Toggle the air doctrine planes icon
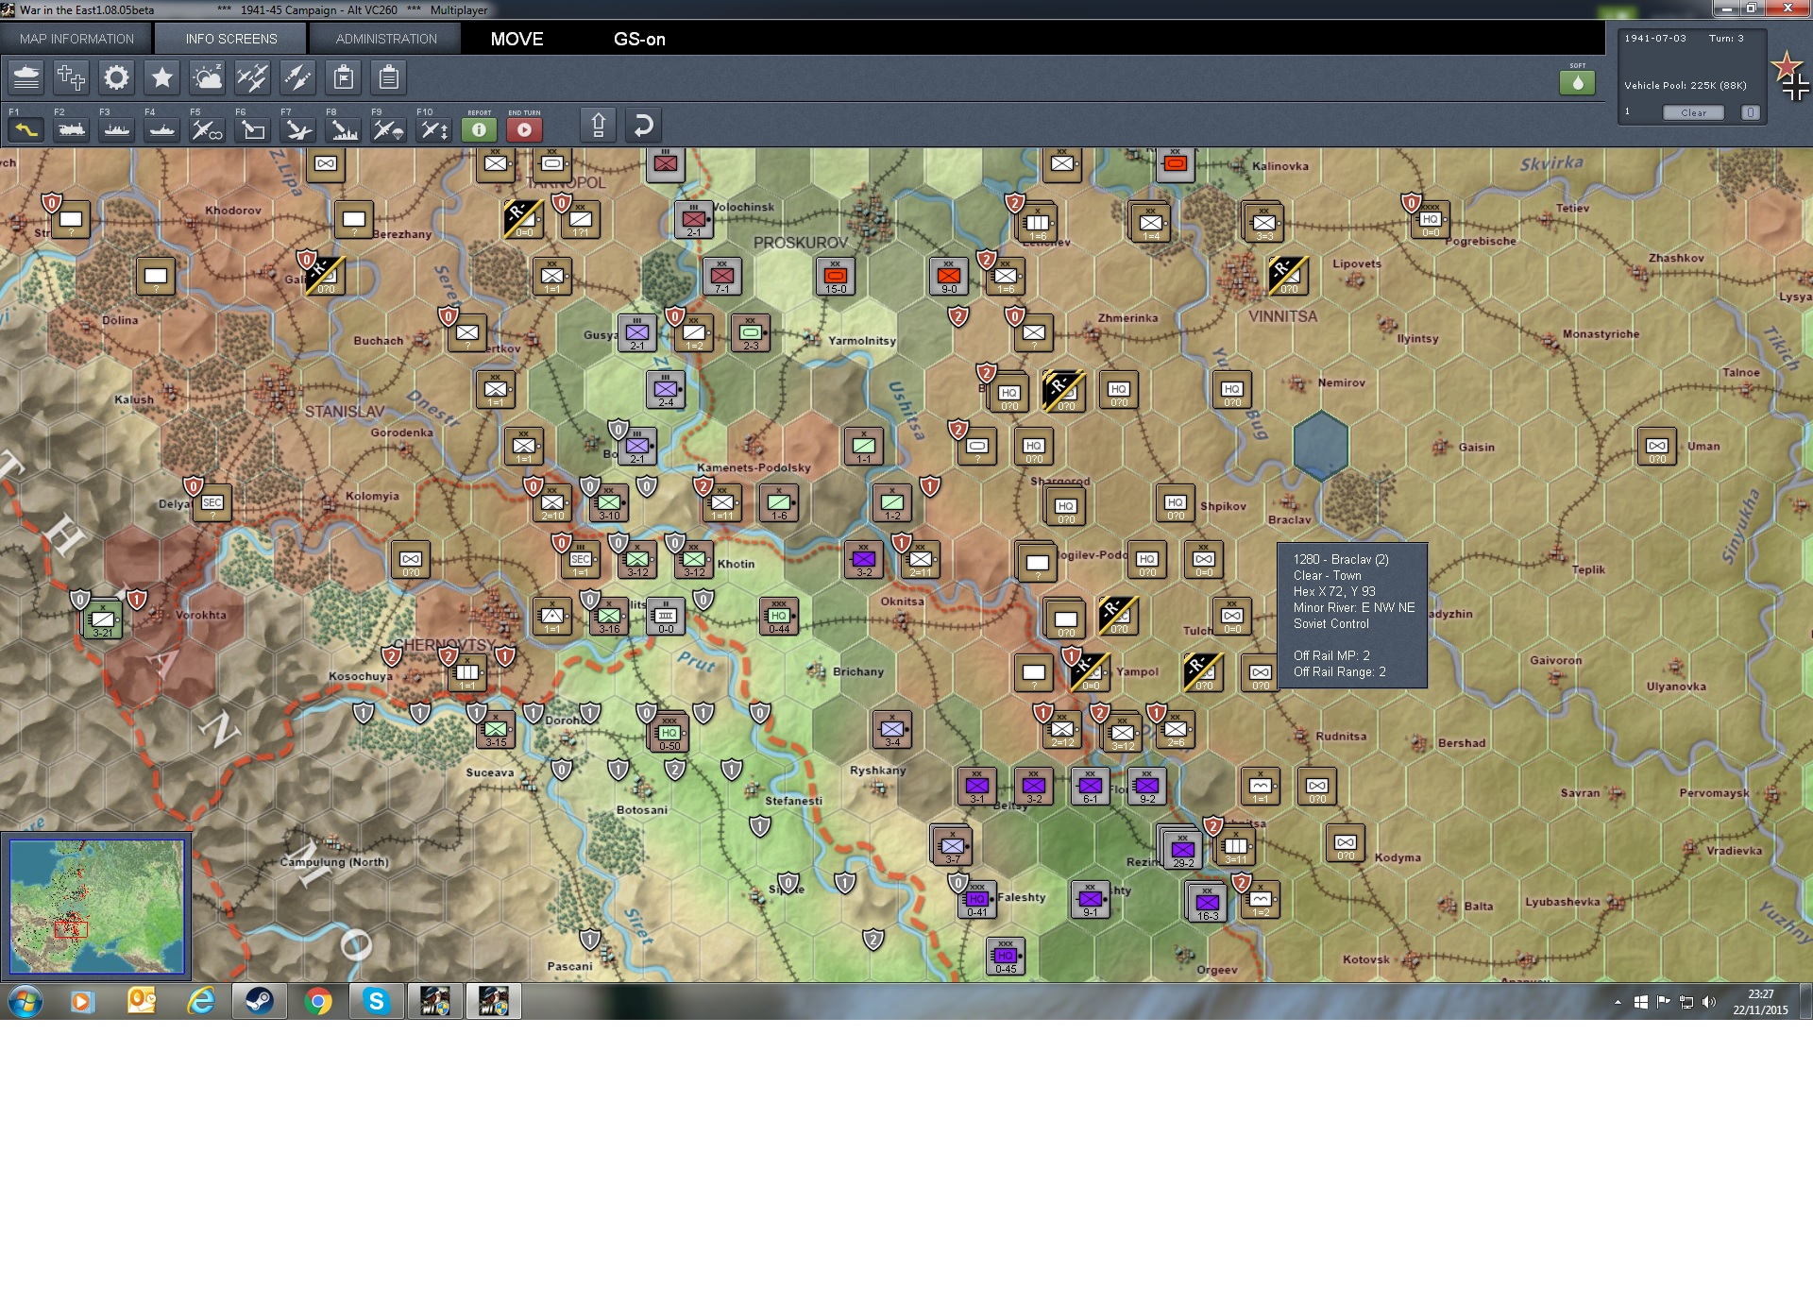This screenshot has height=1306, width=1813. [252, 77]
